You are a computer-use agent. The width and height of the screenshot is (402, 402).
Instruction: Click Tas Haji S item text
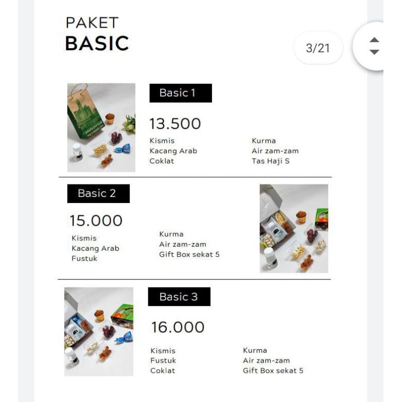[270, 161]
